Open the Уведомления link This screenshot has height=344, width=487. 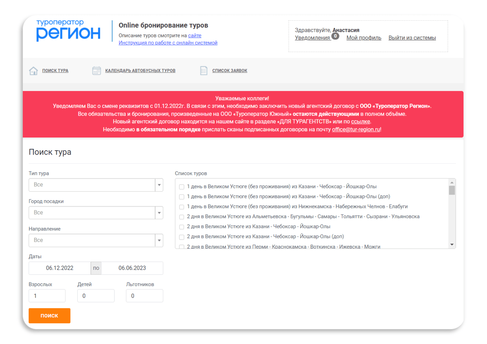313,38
